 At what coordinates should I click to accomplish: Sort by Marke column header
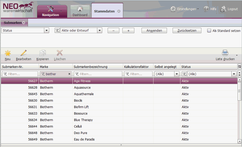[x=56, y=67]
